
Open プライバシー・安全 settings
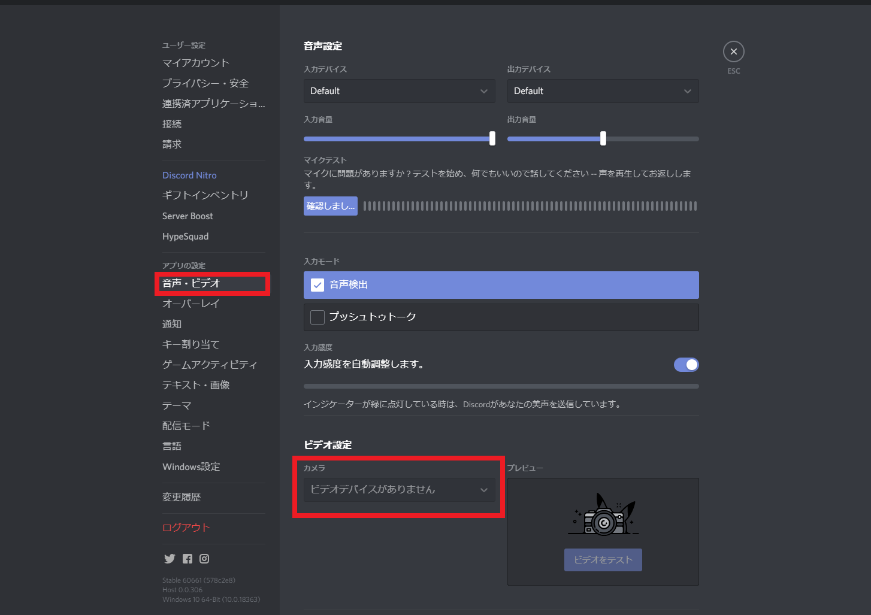point(205,83)
